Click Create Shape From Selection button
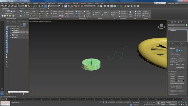The height and width of the screenshot is (106, 188). click(177, 83)
